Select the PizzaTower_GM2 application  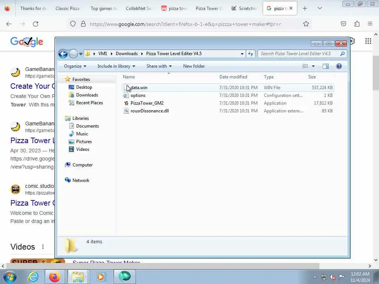click(x=228, y=103)
